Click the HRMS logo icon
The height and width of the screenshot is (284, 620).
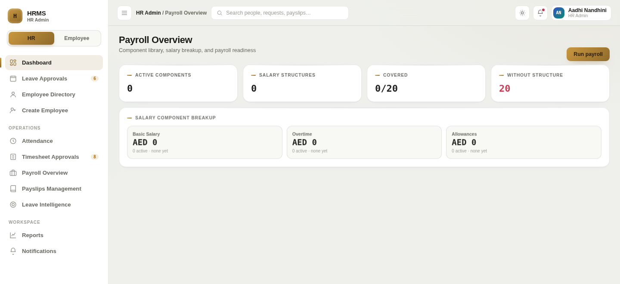point(15,16)
